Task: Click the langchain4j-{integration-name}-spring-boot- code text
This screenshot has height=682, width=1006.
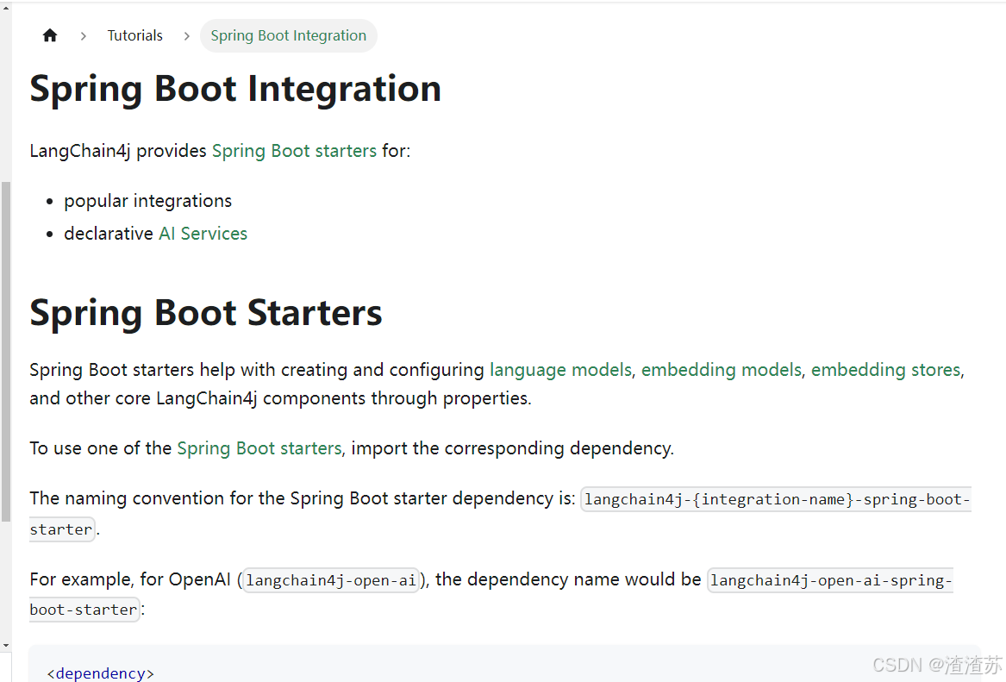Action: click(777, 500)
